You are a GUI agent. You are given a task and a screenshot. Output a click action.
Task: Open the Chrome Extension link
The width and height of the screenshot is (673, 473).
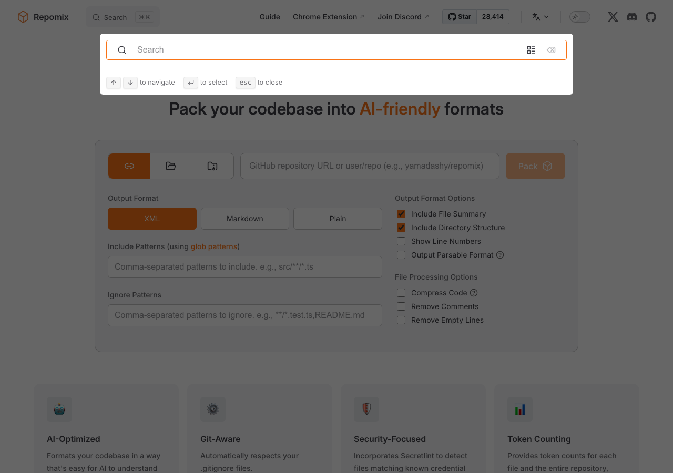329,17
